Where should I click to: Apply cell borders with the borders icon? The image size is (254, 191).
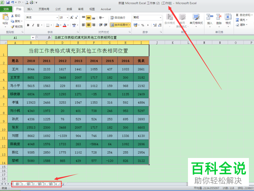click(x=48, y=25)
